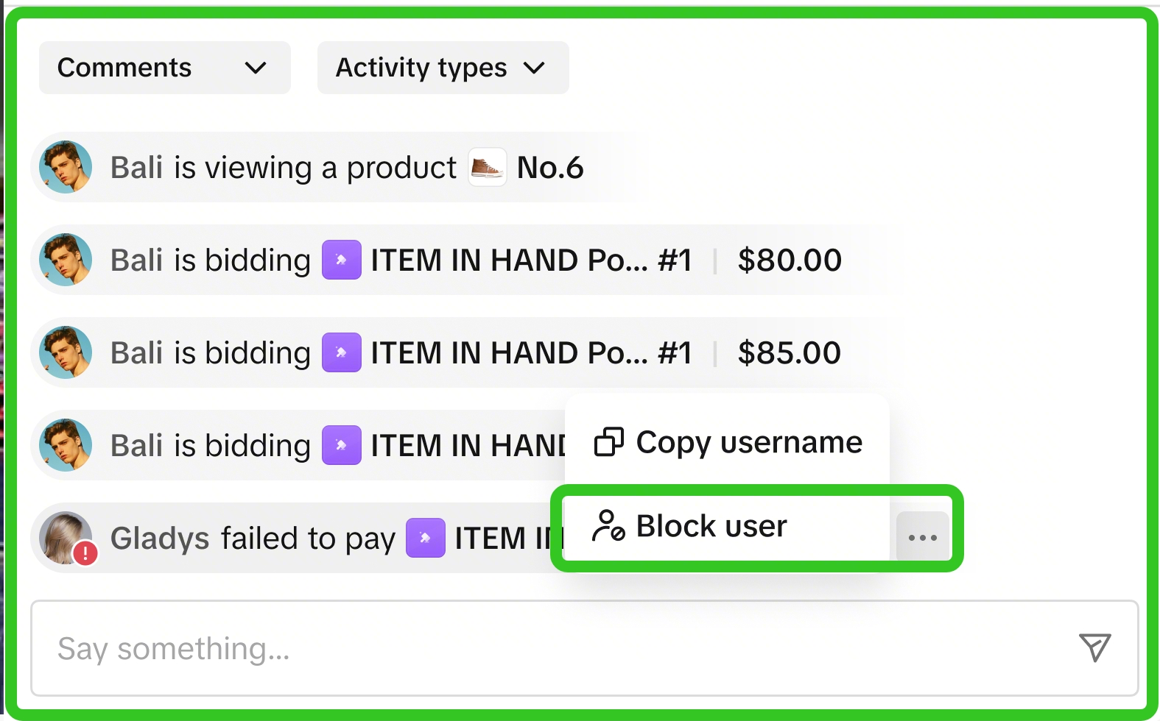
Task: Choose Block user in the menu
Action: pyautogui.click(x=728, y=526)
